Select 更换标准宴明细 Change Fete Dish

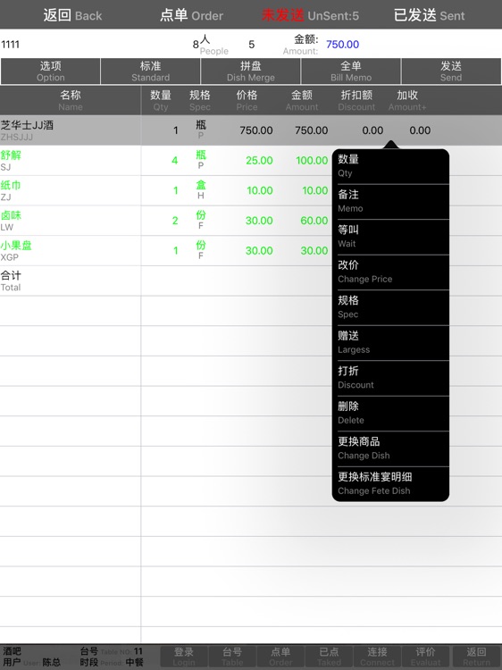click(x=390, y=483)
